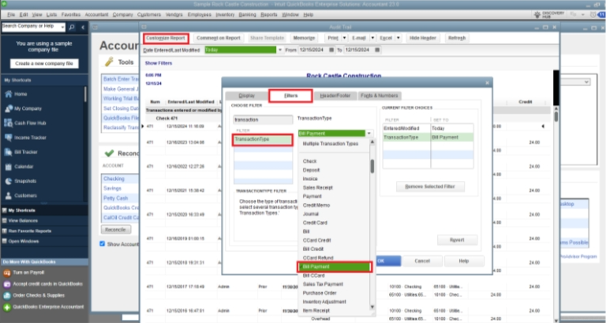
Task: Select Checking account in Reconcile list
Action: 114,178
